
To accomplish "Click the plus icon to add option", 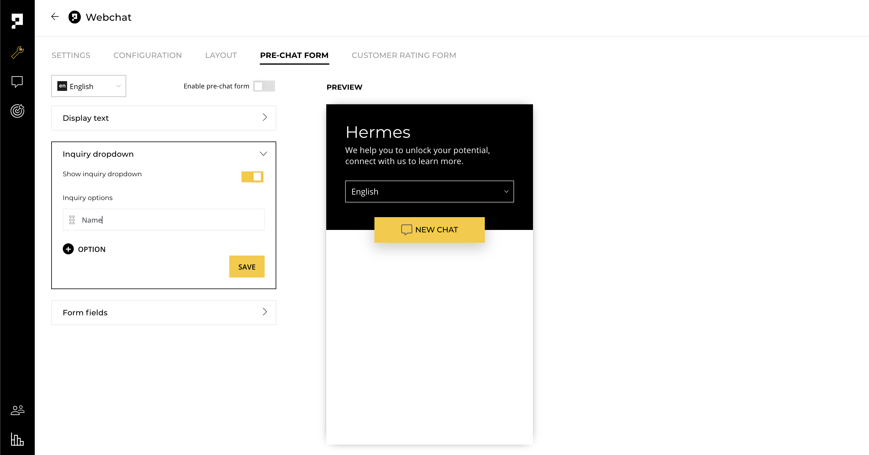I will [68, 249].
